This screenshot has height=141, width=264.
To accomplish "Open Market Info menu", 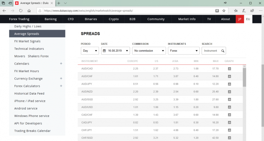I will click(x=187, y=19).
